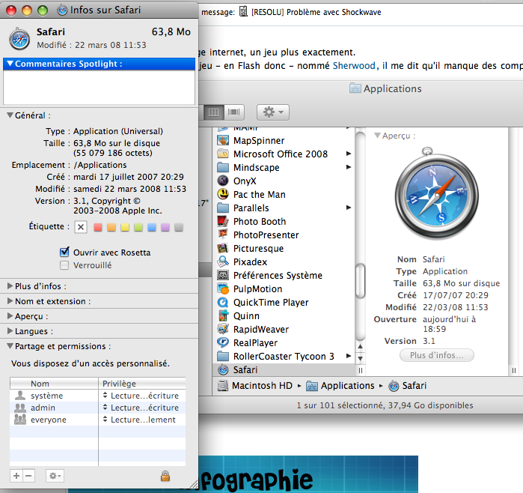The height and width of the screenshot is (493, 523).
Task: Click Safari in the Finder path bar
Action: (408, 385)
